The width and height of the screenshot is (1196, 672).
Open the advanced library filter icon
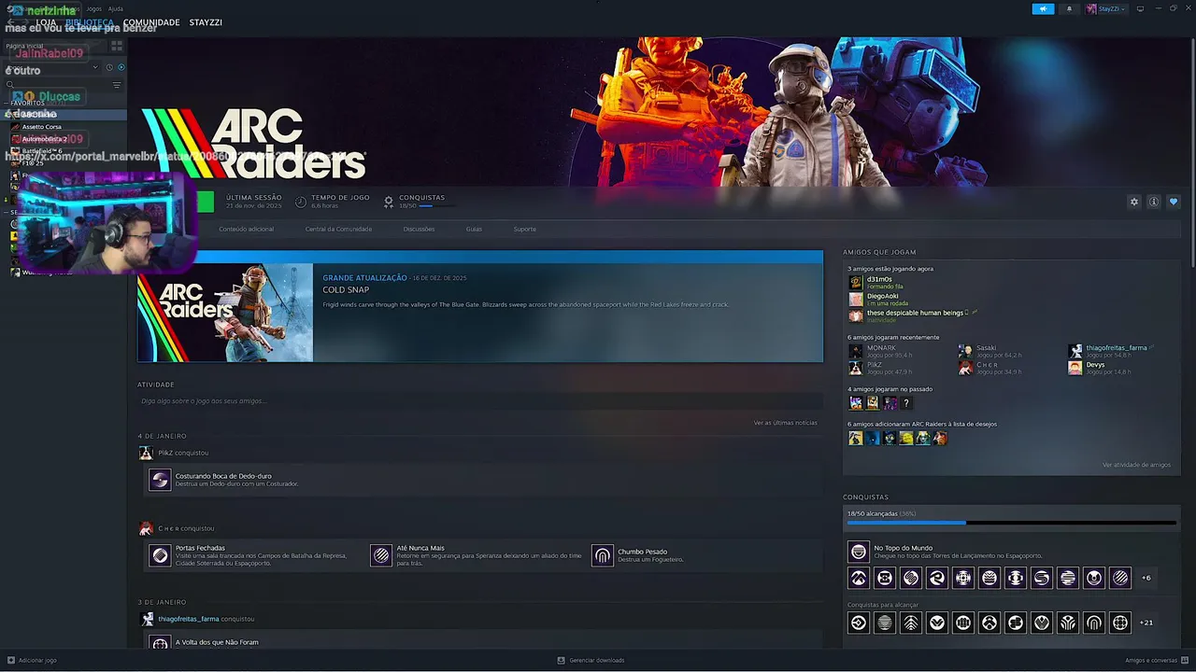[x=117, y=85]
